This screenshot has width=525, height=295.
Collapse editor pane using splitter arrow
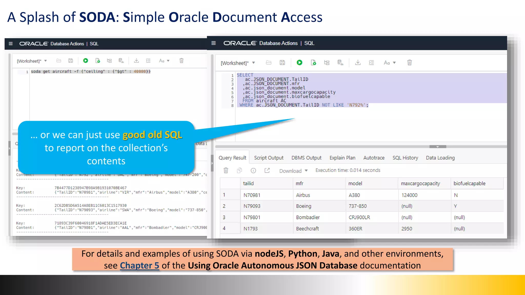(x=438, y=147)
